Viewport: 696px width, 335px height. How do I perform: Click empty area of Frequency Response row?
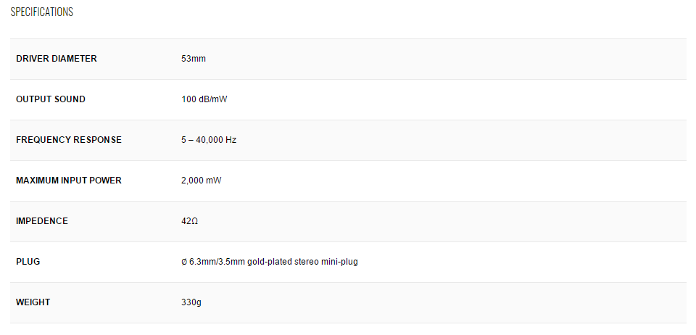444,140
